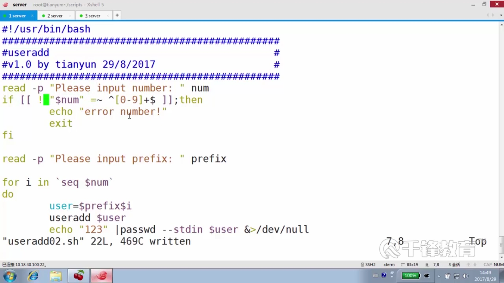Open File Explorer from the taskbar
The height and width of the screenshot is (283, 504).
[x=56, y=276]
